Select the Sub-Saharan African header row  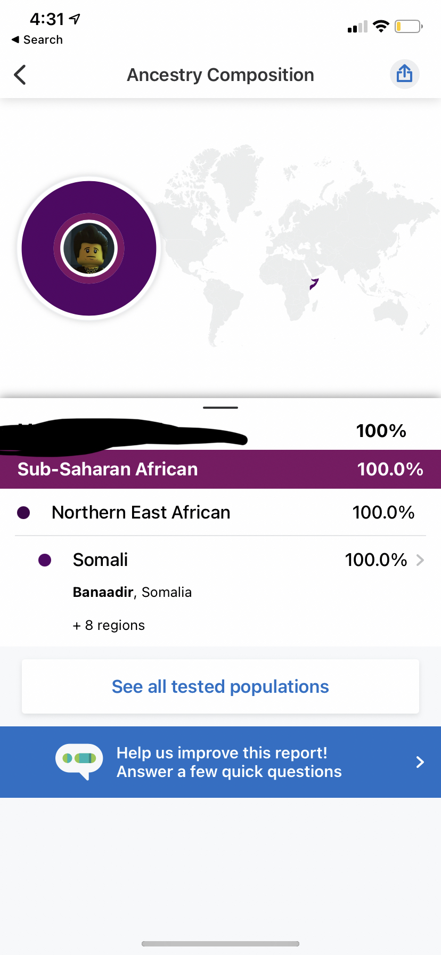coord(220,469)
